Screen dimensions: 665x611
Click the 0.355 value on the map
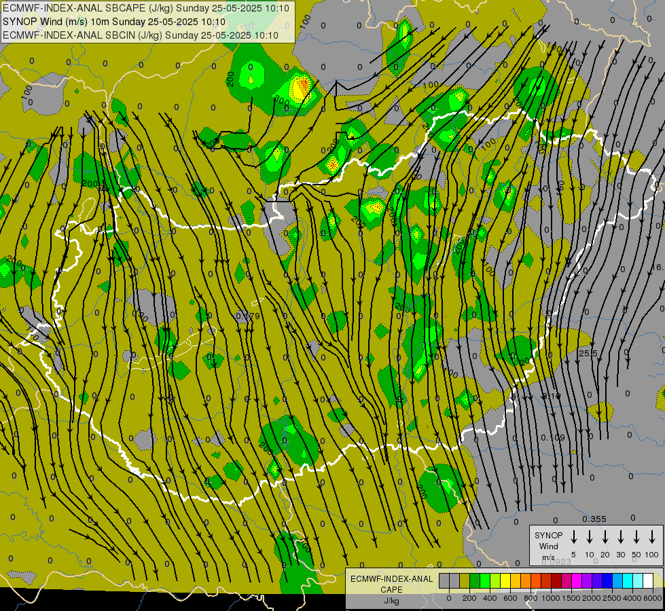tap(594, 519)
